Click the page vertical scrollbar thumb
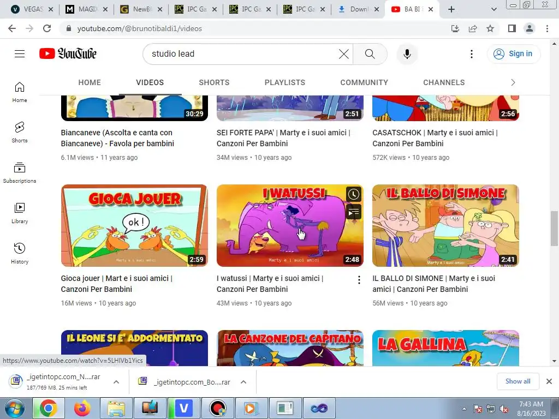This screenshot has width=559, height=419. point(554,228)
